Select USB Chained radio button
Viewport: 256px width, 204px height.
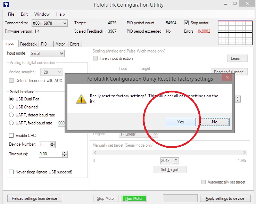tap(11, 107)
